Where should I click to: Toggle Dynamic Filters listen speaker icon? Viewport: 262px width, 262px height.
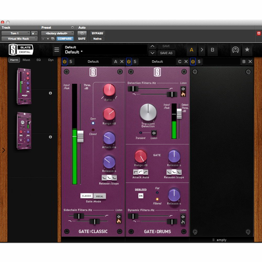183,217
